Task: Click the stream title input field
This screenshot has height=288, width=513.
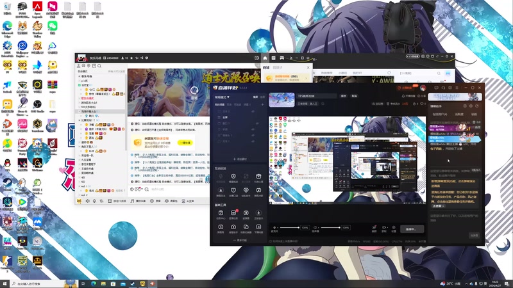Action: [316, 96]
